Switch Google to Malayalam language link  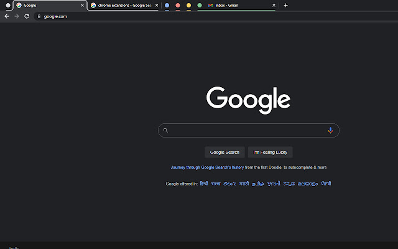pyautogui.click(x=308, y=184)
